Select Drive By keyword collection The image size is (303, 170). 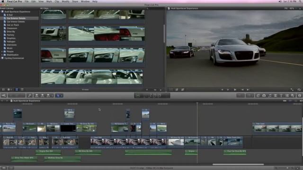(x=10, y=32)
